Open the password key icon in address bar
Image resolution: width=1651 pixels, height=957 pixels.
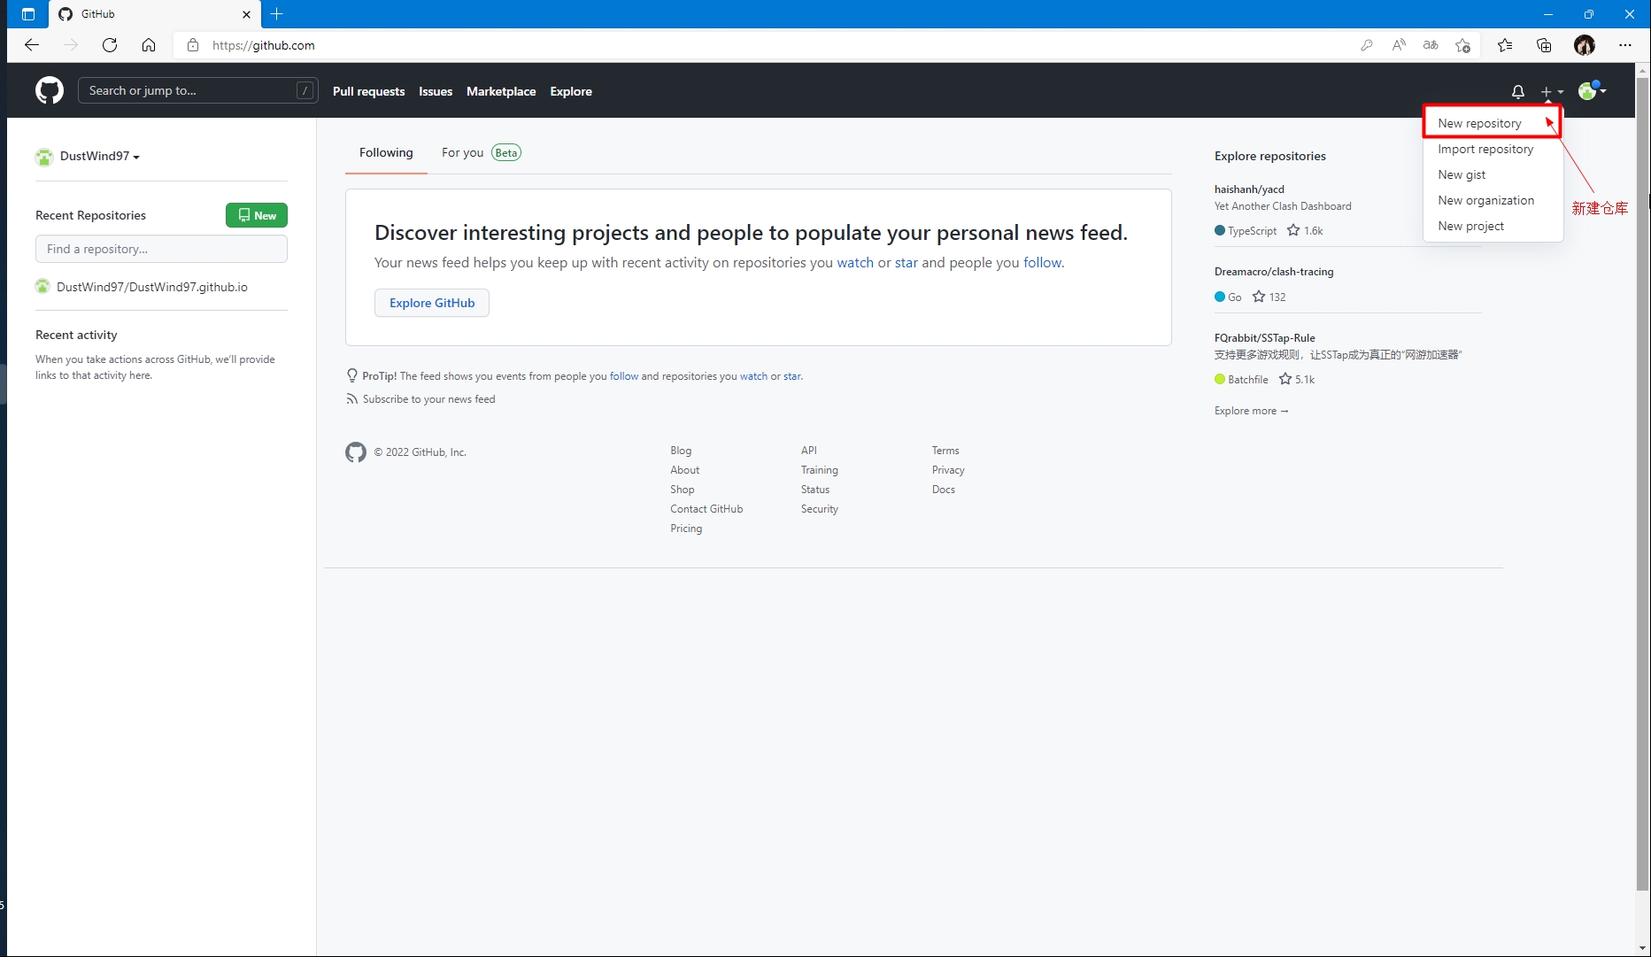[1367, 45]
